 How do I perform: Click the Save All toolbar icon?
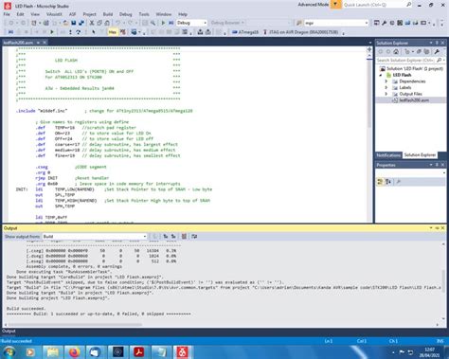point(81,23)
